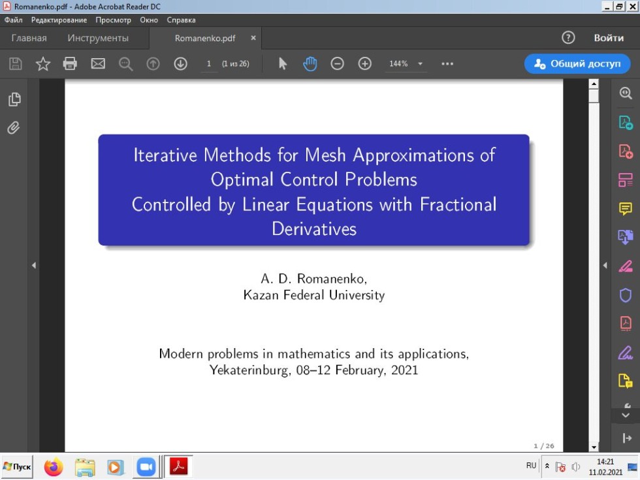Image resolution: width=640 pixels, height=480 pixels.
Task: Click Войти to sign in
Action: [x=608, y=38]
